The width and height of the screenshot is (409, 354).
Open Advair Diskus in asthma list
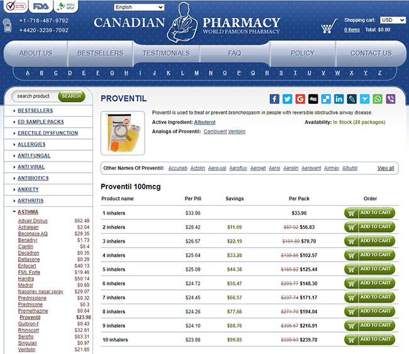coord(33,221)
